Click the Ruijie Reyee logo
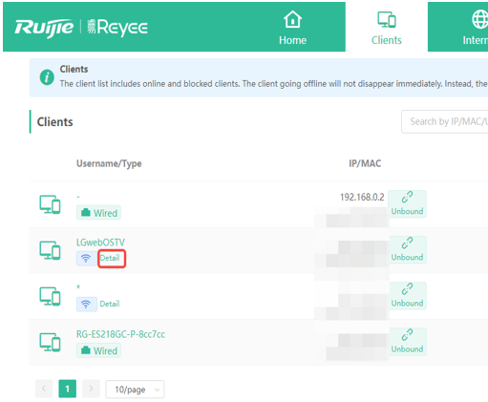This screenshot has width=488, height=402. tap(81, 28)
